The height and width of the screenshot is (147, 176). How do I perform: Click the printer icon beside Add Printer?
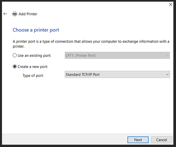coord(15,14)
